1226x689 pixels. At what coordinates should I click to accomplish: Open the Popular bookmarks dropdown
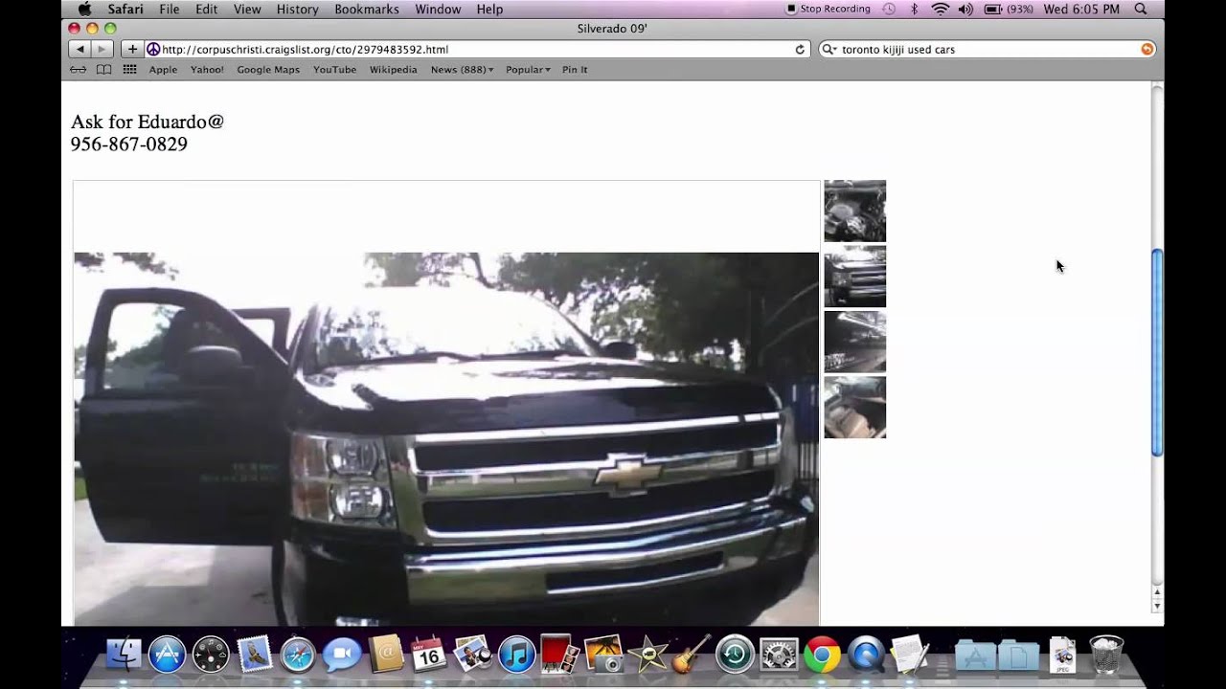point(527,69)
